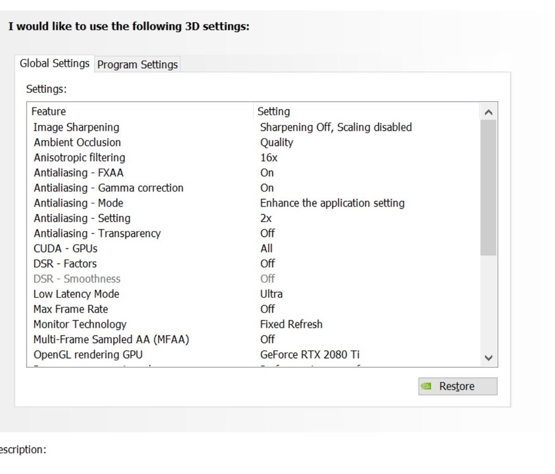Open Anisotropic filtering 16x setting dropdown

(269, 157)
